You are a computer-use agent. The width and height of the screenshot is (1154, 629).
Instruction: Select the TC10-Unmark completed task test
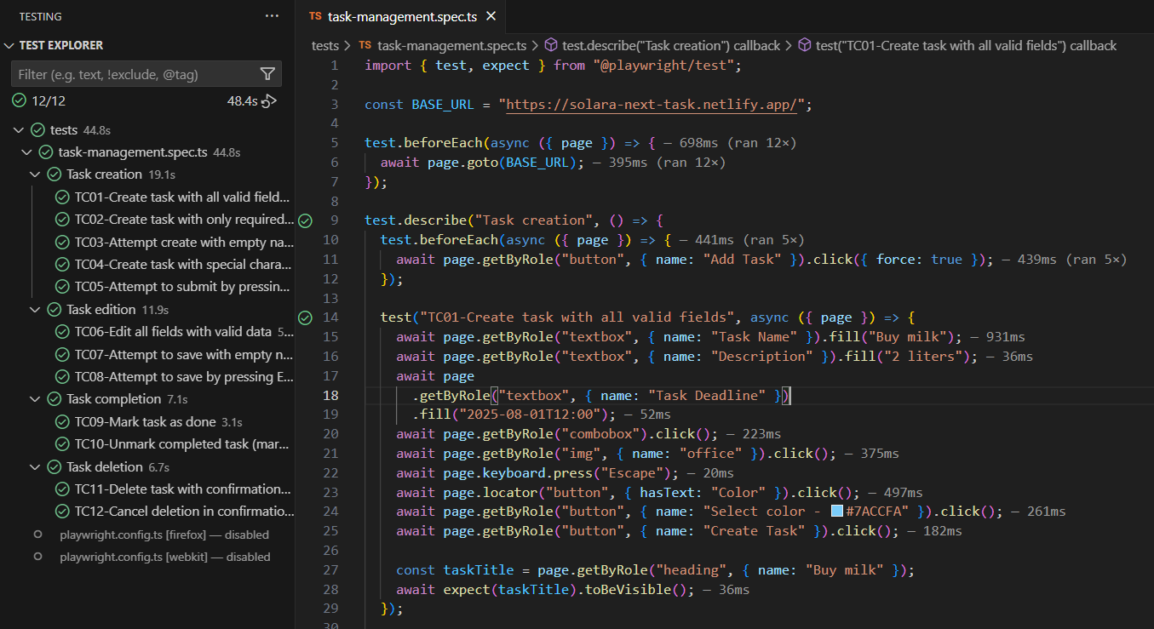click(x=184, y=443)
